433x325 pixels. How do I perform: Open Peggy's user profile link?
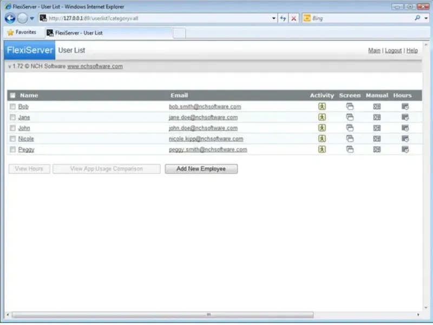[26, 149]
